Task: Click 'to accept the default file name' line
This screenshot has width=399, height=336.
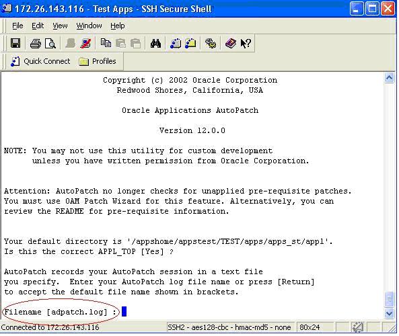Action: point(121,292)
